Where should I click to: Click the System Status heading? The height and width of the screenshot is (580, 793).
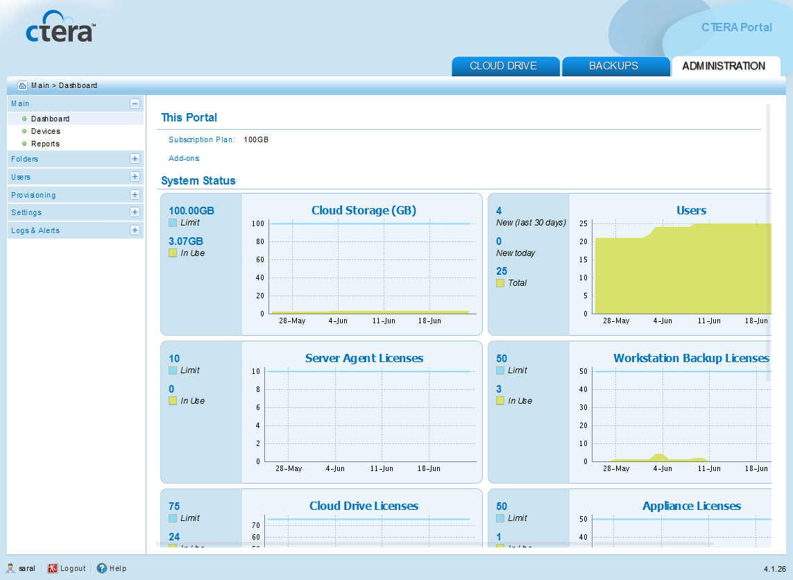198,180
